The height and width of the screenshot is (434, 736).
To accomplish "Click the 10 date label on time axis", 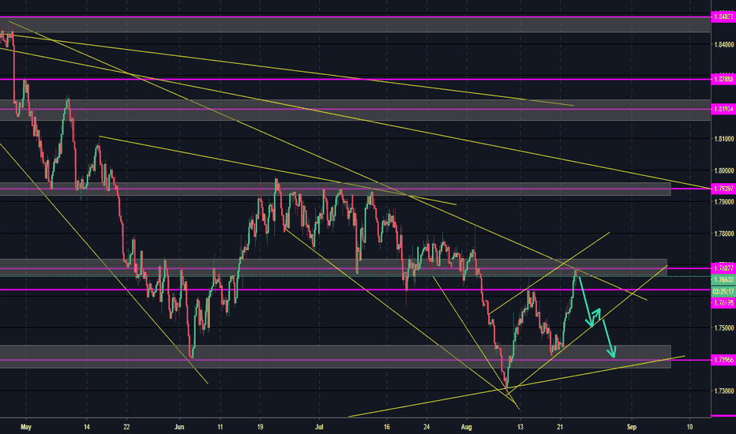I will point(689,427).
